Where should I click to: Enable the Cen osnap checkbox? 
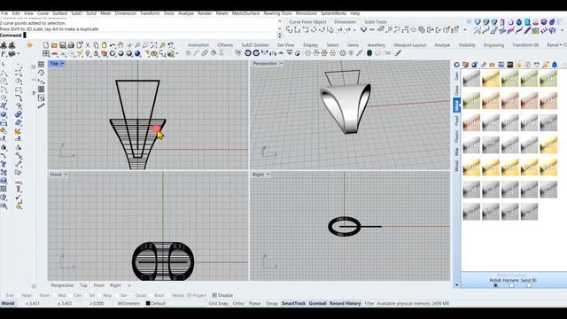tap(71, 295)
